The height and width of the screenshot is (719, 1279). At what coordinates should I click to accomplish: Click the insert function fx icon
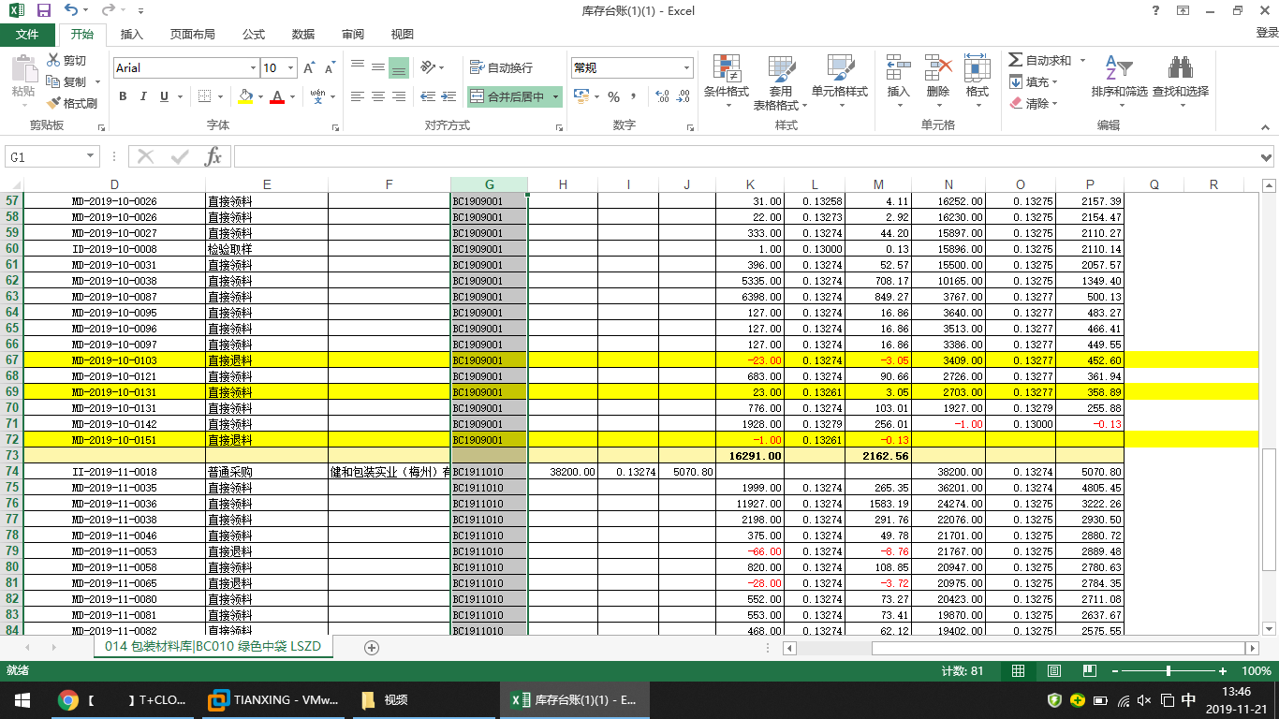[213, 156]
